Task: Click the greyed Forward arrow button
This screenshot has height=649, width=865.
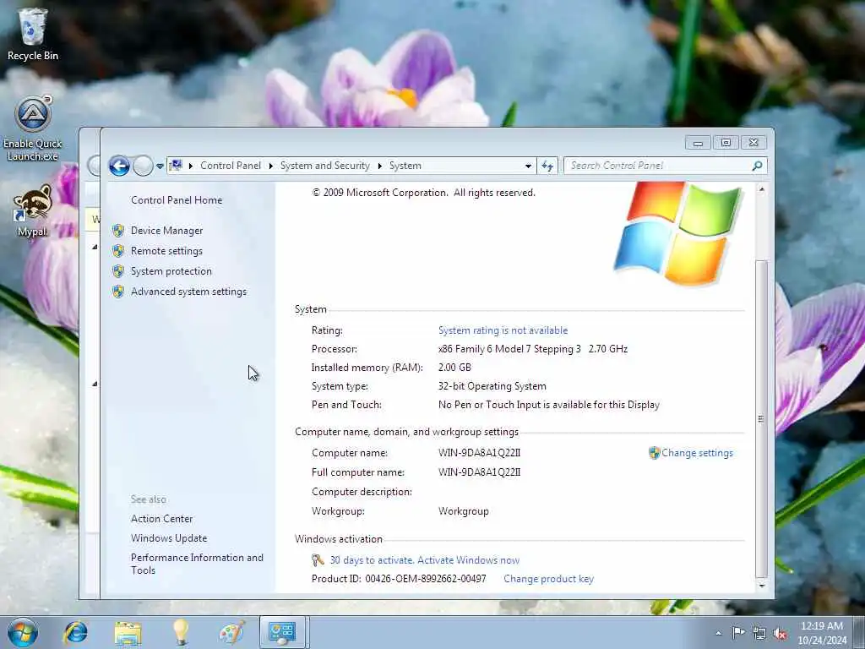Action: [143, 166]
